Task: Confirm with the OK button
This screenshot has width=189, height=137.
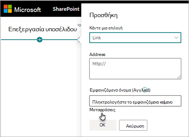Action: [103, 125]
